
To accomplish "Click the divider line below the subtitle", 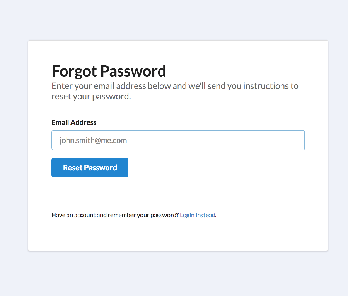I will pyautogui.click(x=178, y=109).
